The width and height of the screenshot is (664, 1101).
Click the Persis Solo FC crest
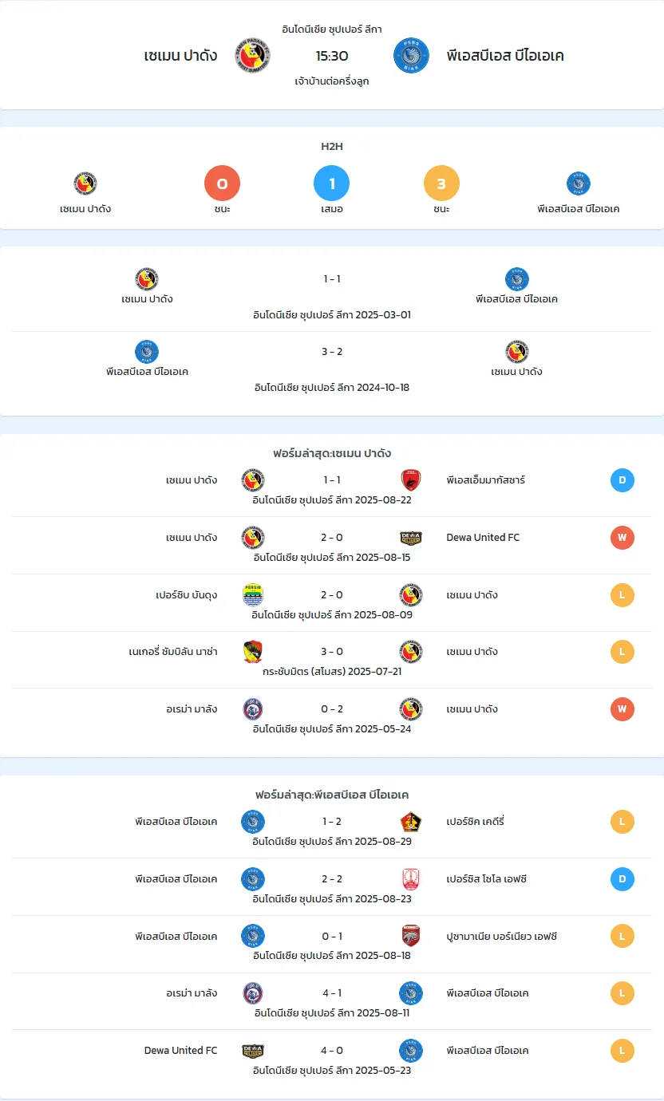[x=411, y=879]
